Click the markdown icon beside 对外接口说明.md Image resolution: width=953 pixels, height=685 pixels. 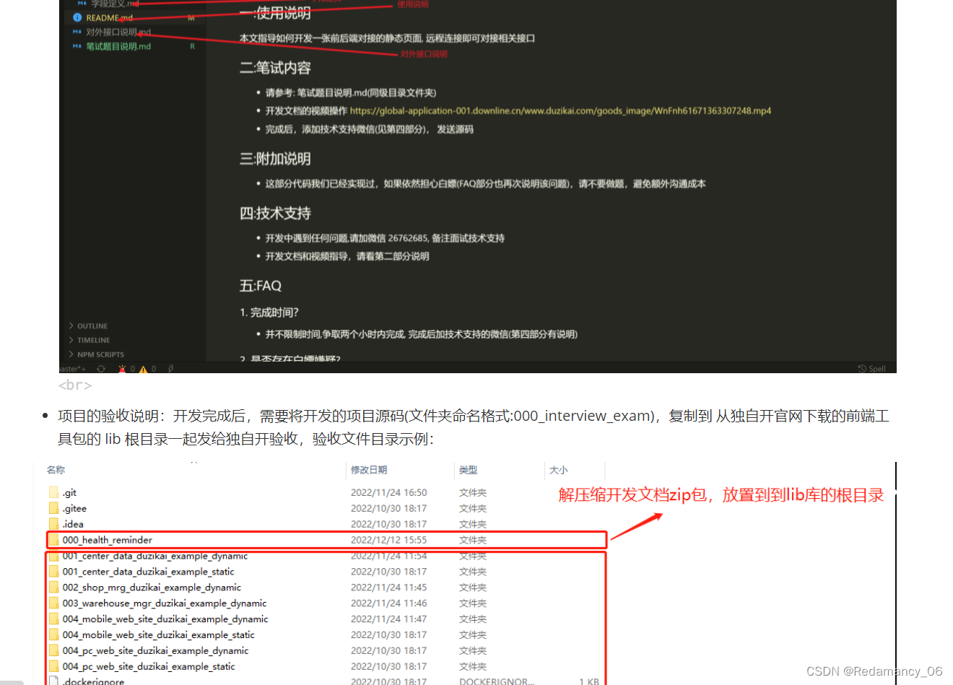tap(77, 32)
